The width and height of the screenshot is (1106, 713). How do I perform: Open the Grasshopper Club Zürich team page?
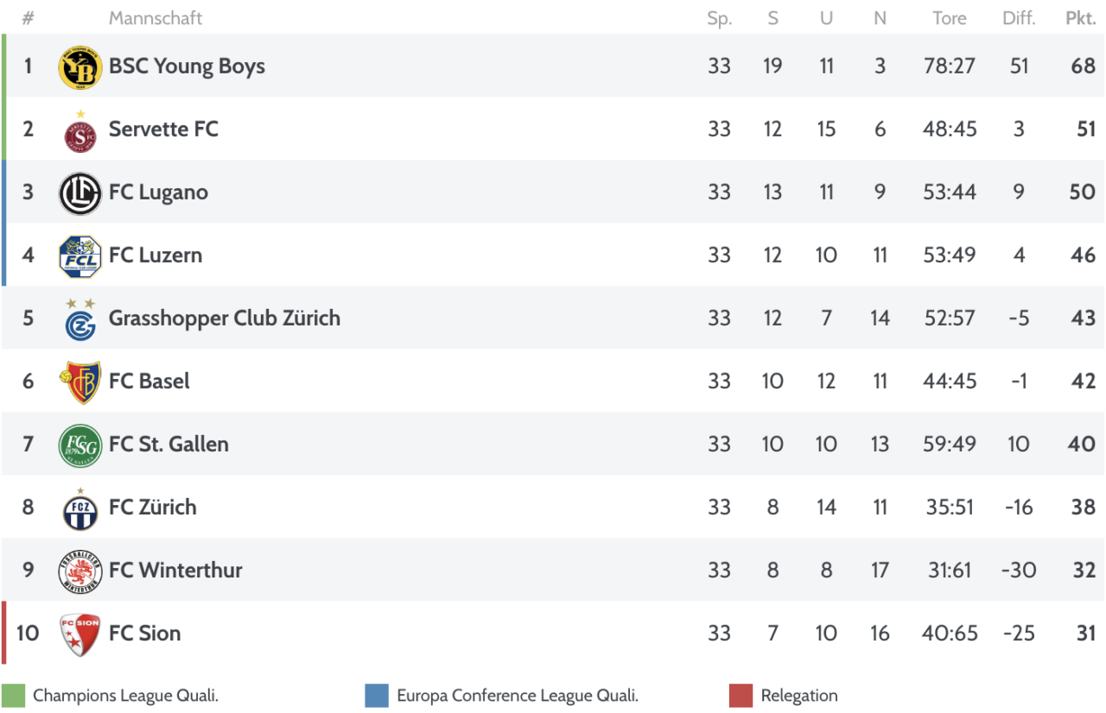point(225,318)
